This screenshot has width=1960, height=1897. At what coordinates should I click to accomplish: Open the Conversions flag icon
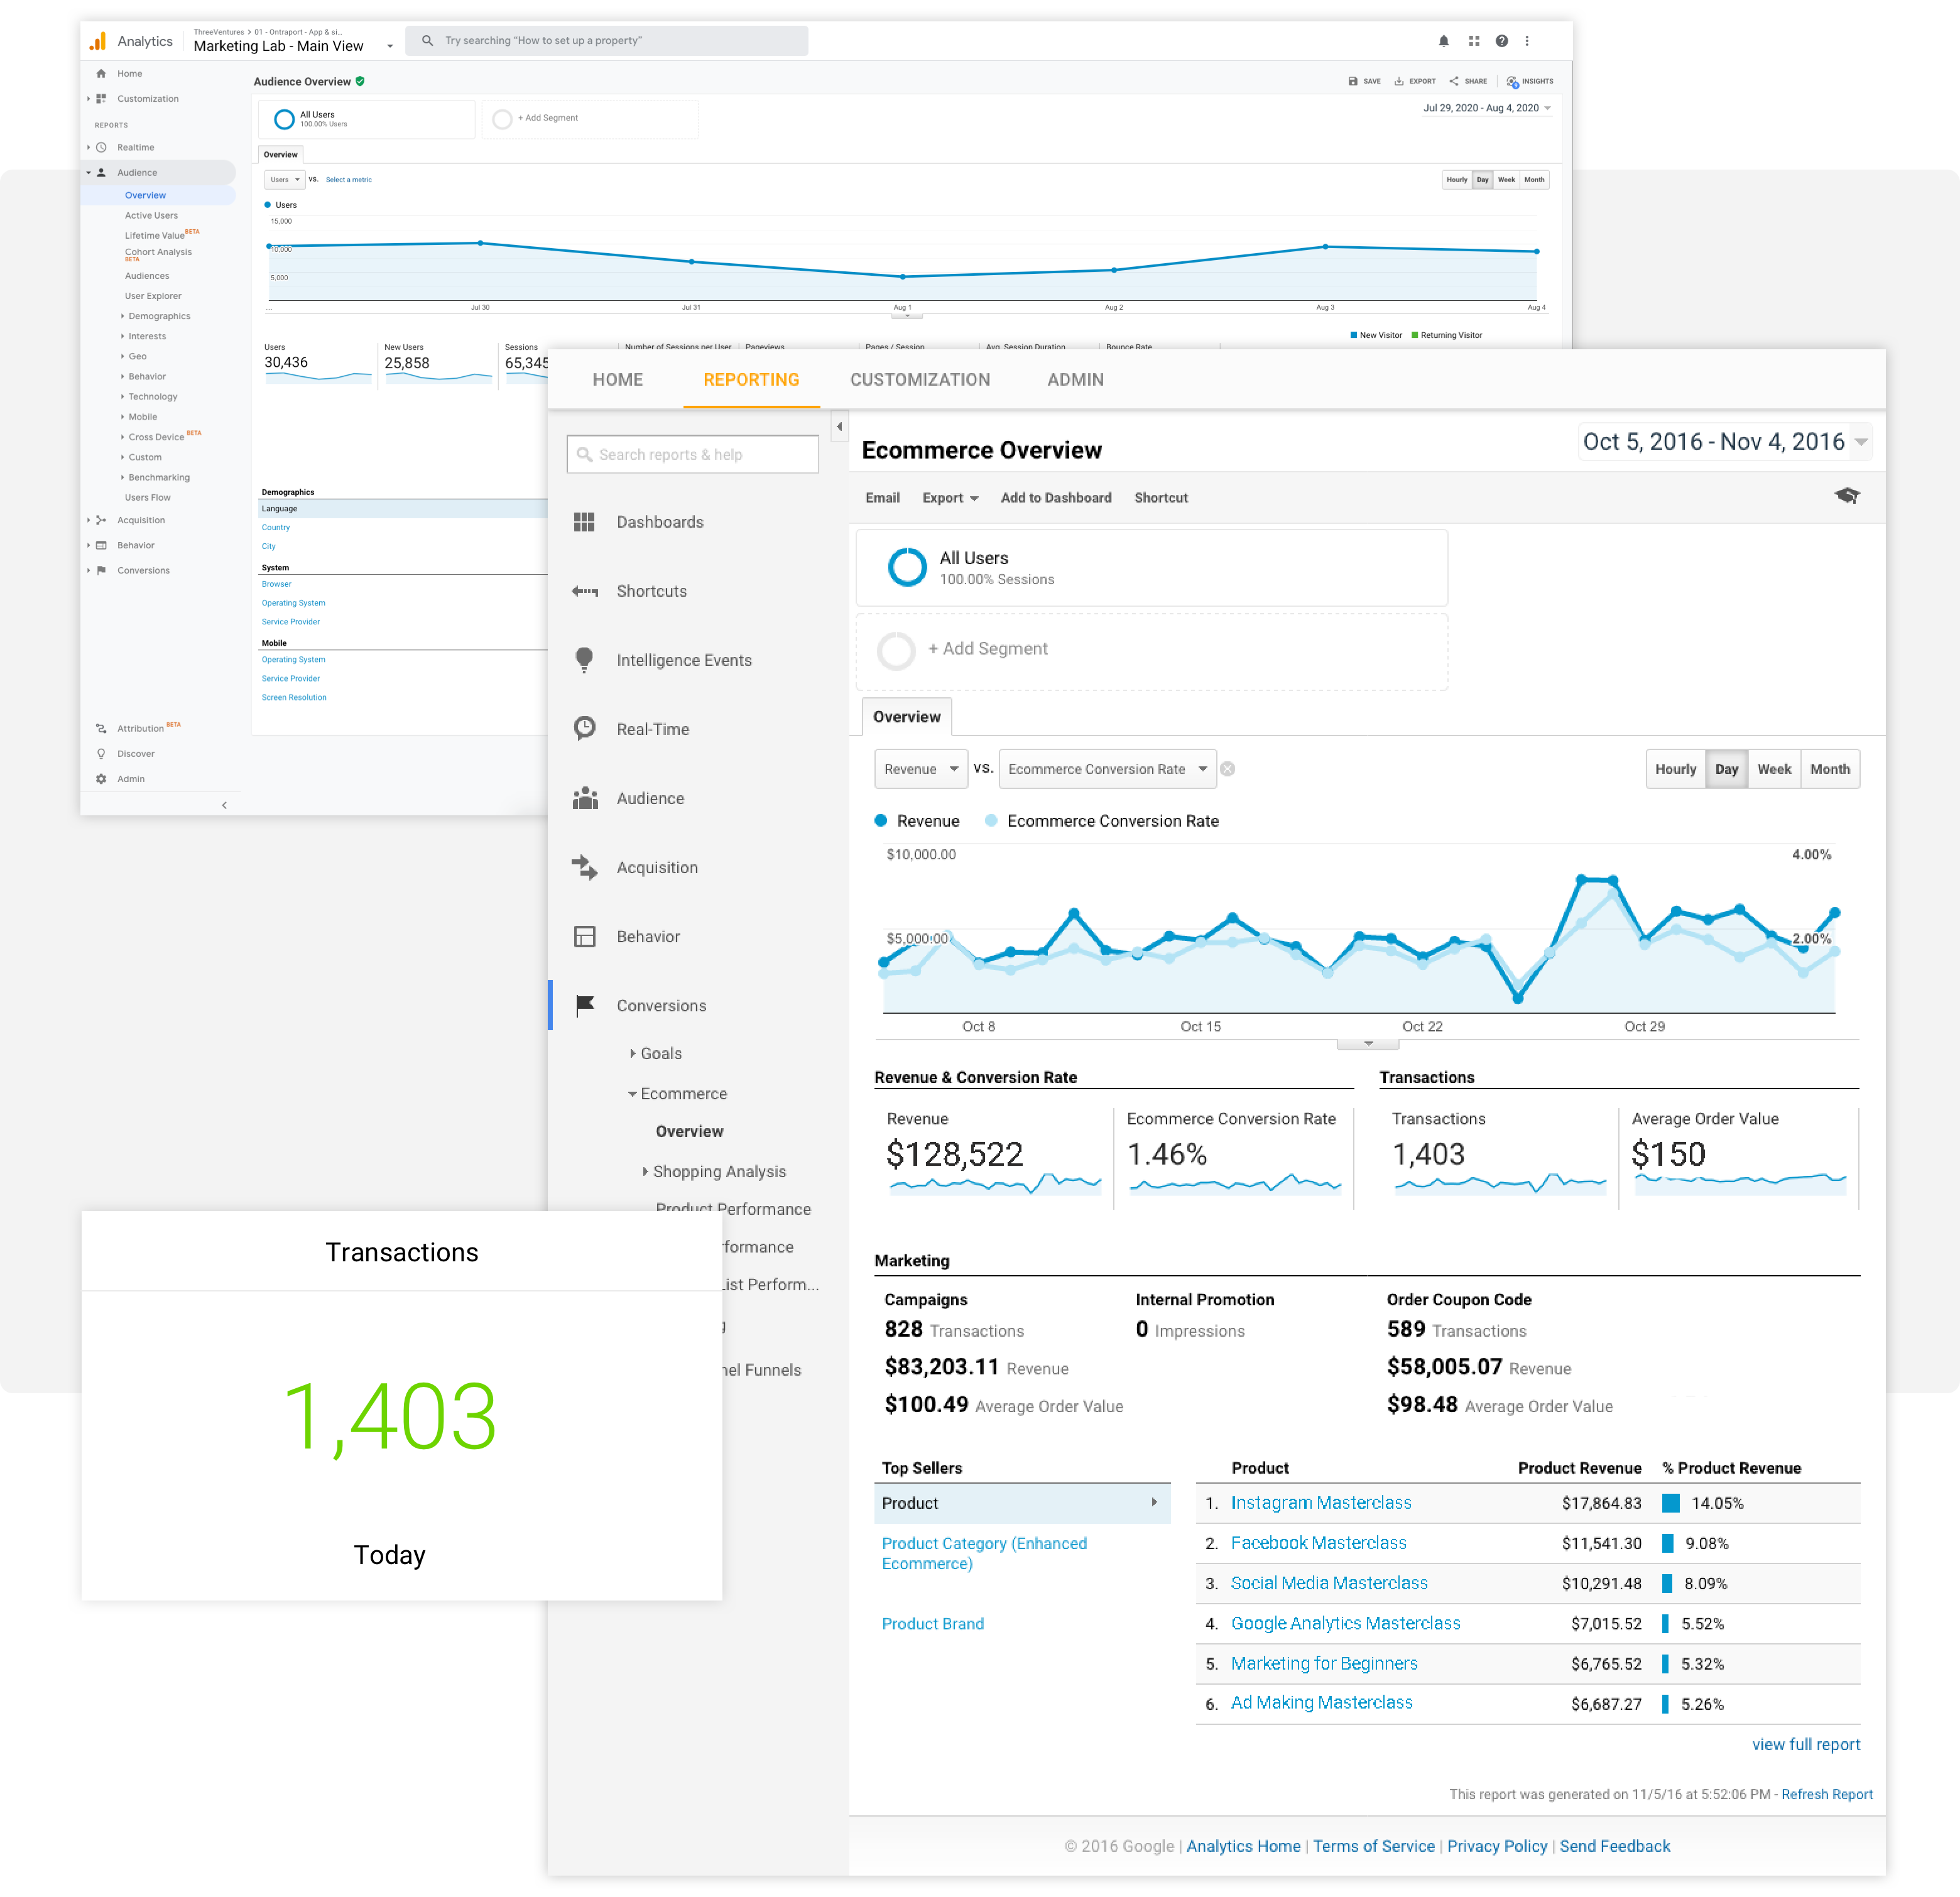pos(585,1005)
